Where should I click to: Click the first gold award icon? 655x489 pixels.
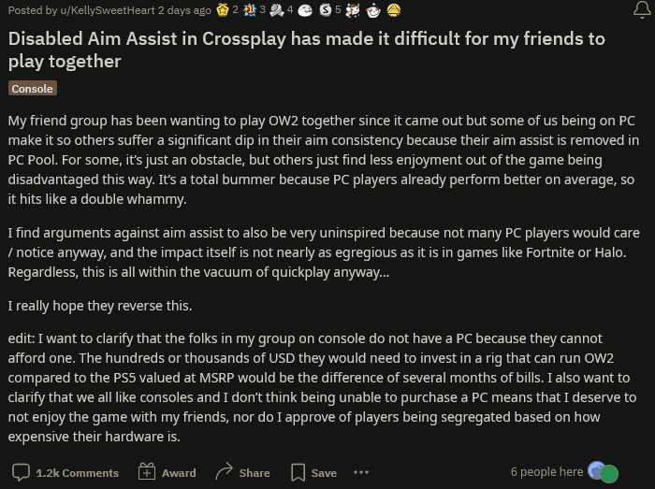pos(222,10)
